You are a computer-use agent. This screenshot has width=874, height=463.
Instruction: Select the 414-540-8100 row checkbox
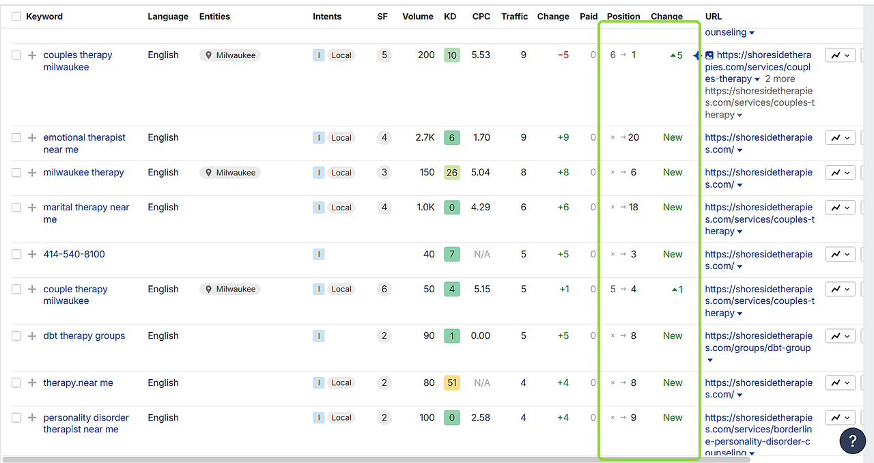tap(16, 254)
